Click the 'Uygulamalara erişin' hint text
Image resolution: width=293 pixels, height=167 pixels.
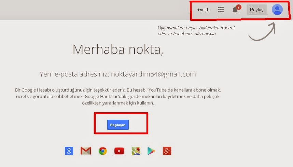coord(196,31)
